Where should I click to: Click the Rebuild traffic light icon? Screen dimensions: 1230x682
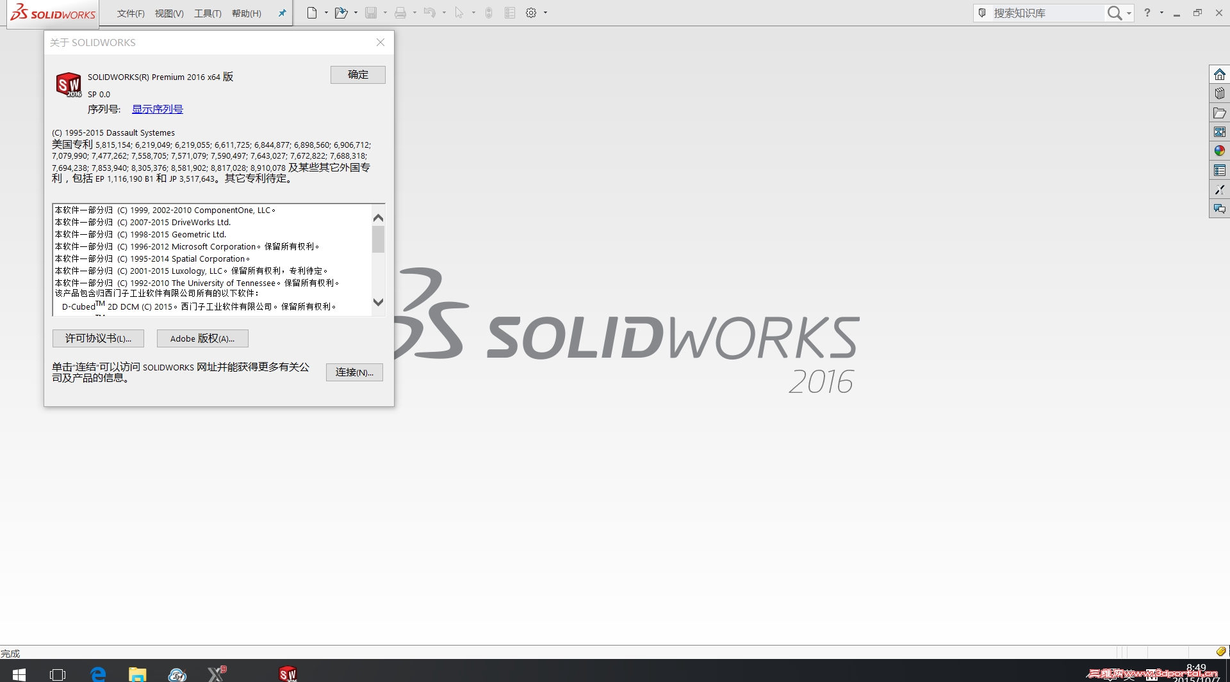tap(489, 13)
